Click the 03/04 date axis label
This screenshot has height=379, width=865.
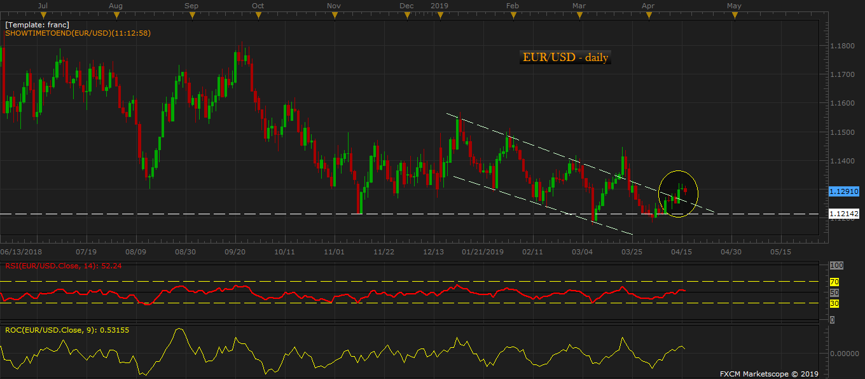point(582,252)
